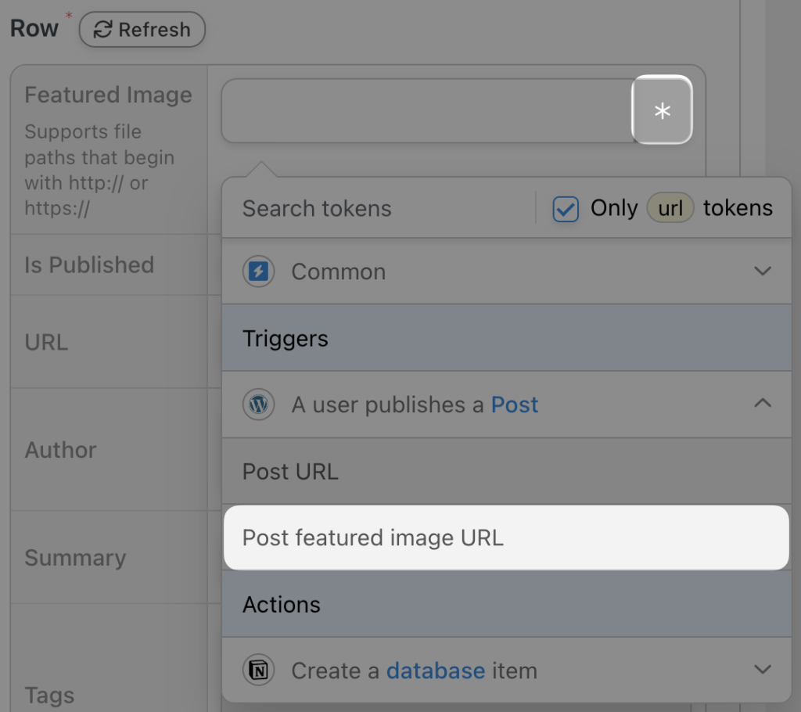This screenshot has width=801, height=712.
Task: Collapse the A user publishes a Post section
Action: [x=763, y=405]
